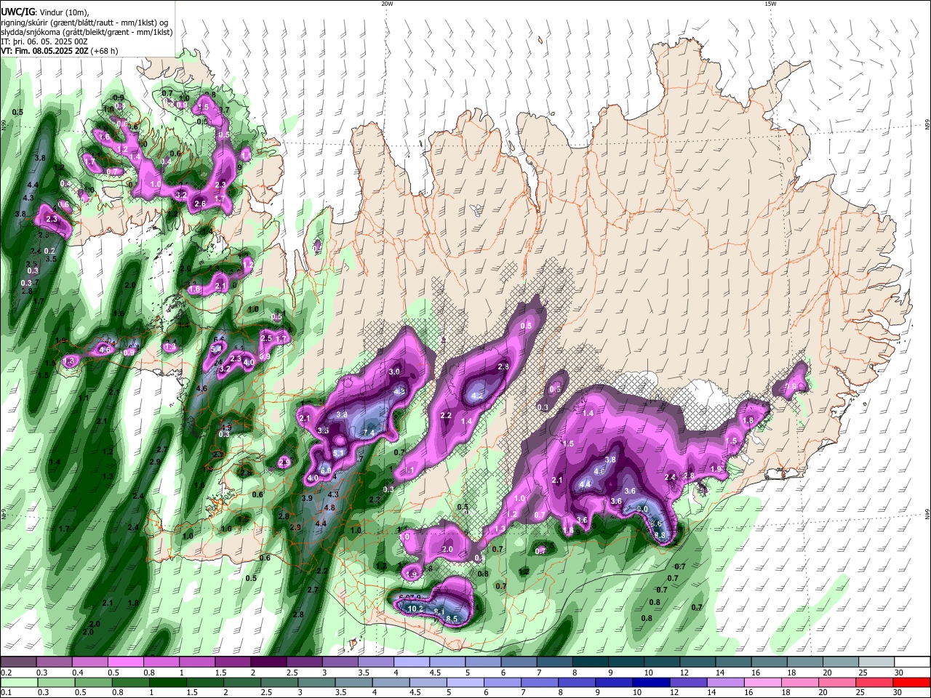Pick the snow legend swatch labeled 14

pos(734,662)
